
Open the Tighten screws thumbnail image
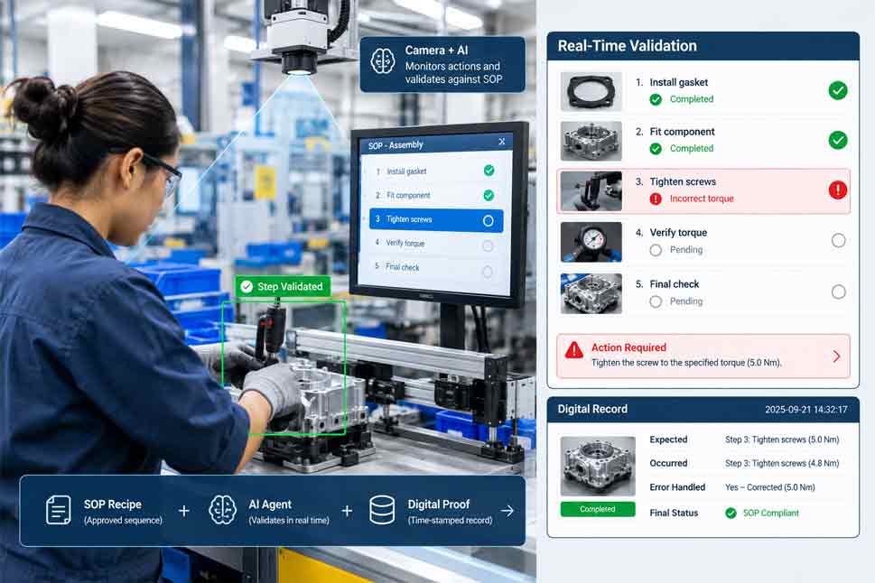click(x=591, y=190)
